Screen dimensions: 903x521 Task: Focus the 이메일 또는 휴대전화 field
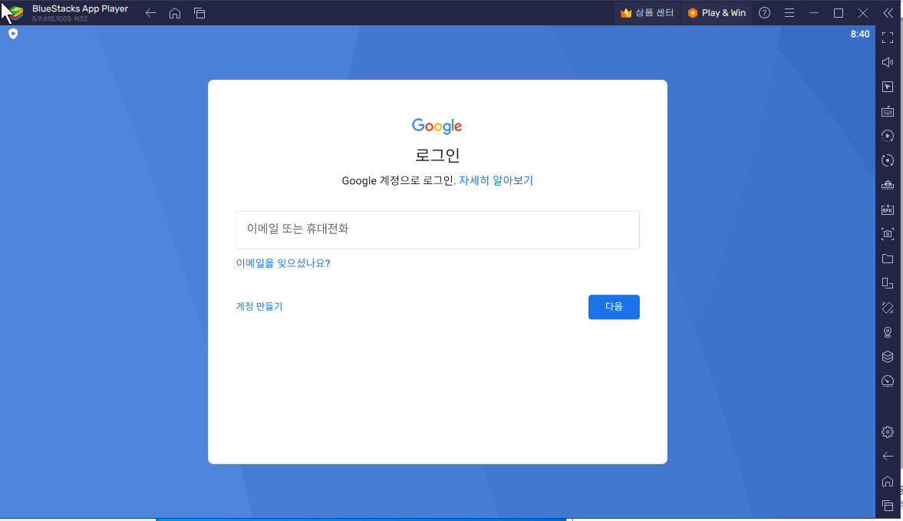[437, 229]
